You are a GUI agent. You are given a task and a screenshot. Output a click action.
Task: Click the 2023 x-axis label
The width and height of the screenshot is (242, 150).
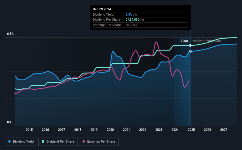[x=159, y=130]
